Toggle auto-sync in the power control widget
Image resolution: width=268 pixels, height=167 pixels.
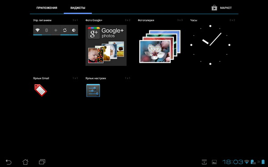tap(65, 30)
